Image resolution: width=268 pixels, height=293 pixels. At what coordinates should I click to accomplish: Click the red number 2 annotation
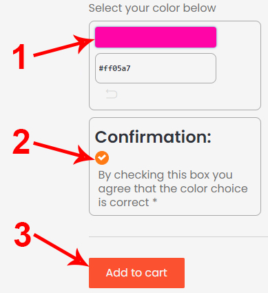pyautogui.click(x=21, y=142)
